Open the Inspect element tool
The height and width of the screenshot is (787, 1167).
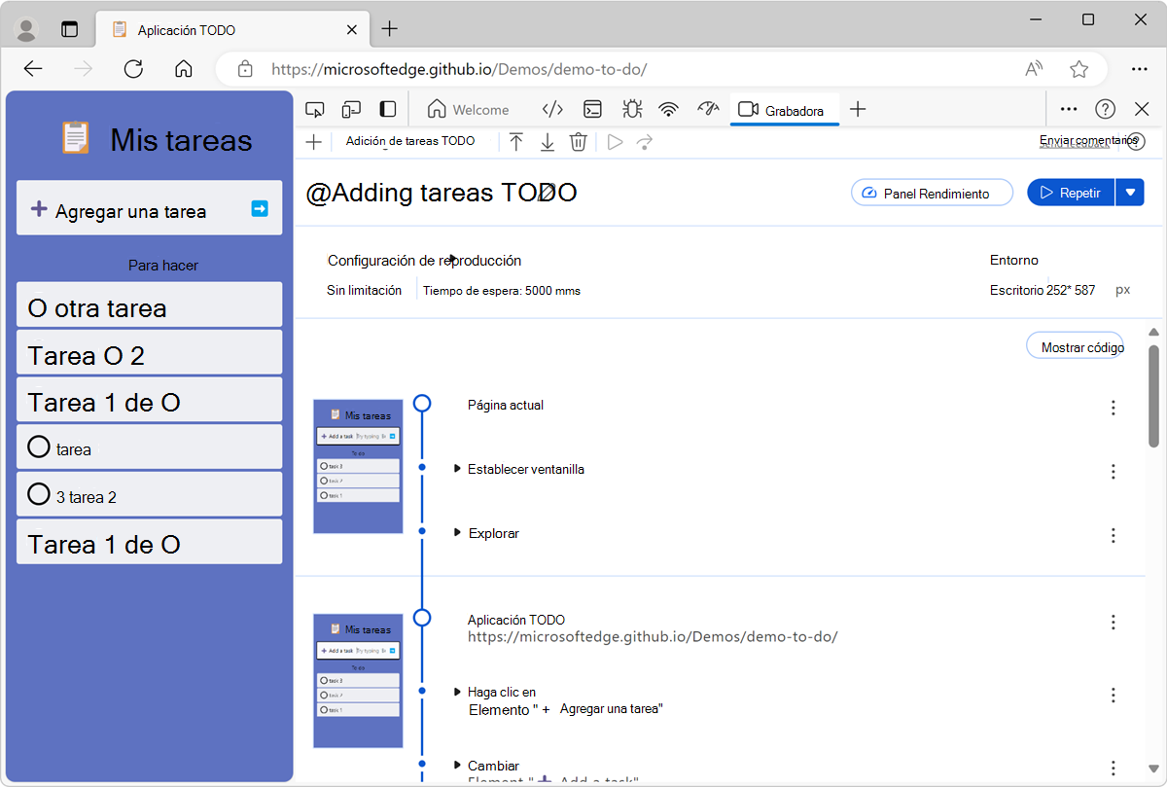point(314,109)
